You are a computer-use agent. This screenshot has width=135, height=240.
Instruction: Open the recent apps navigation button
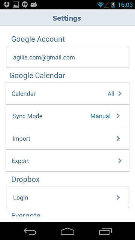(x=105, y=231)
